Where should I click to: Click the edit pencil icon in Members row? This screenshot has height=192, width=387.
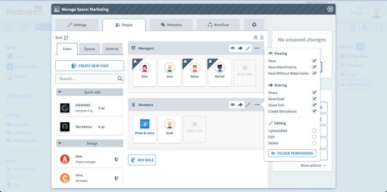click(x=248, y=105)
